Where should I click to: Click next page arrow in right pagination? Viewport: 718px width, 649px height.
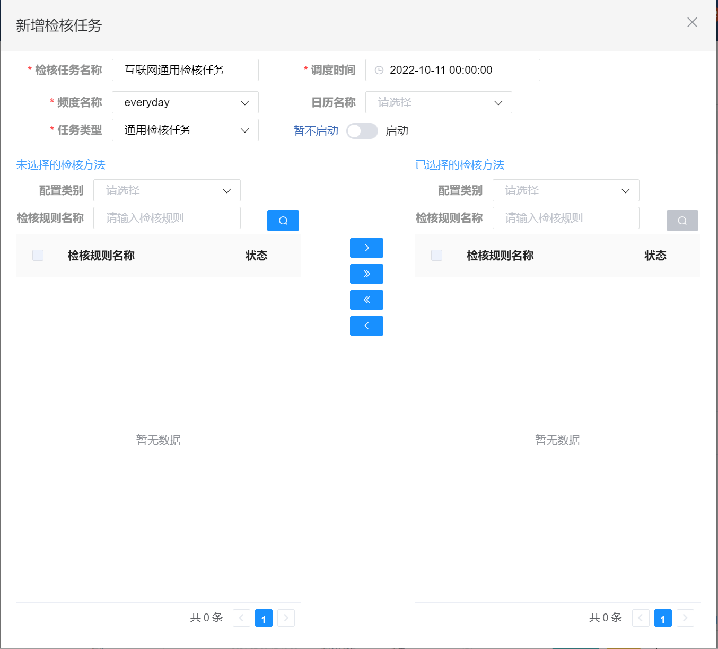(x=685, y=618)
